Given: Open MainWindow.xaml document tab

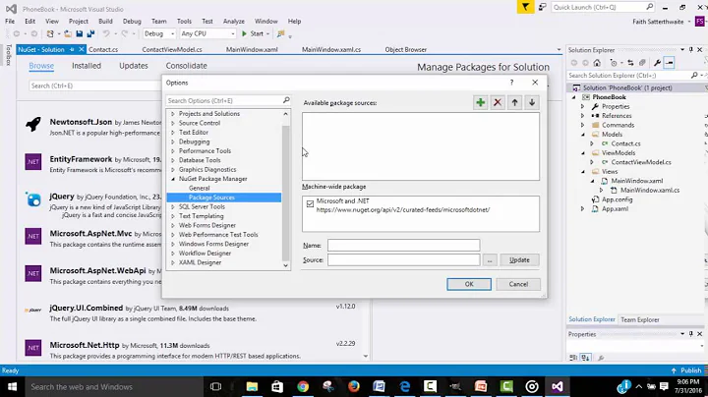Looking at the screenshot, I should (x=252, y=49).
